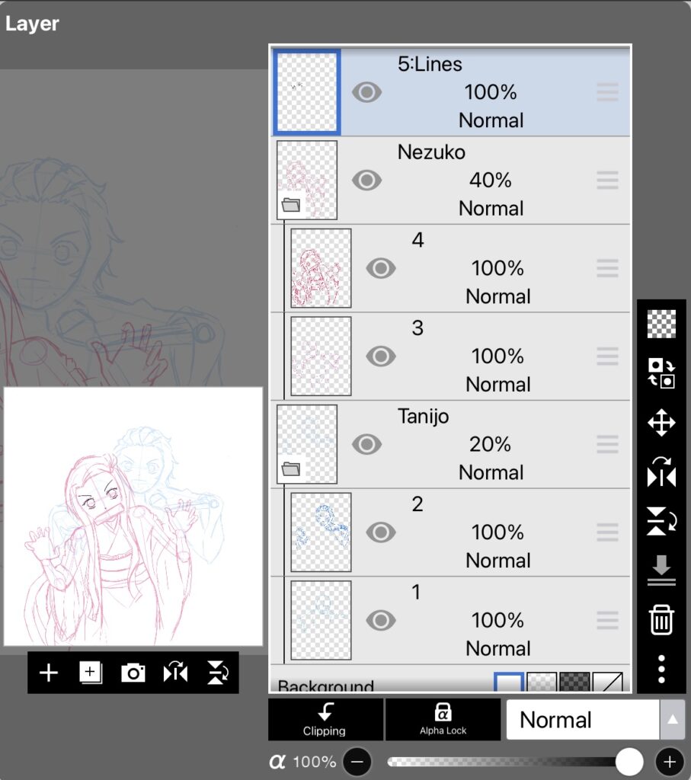The image size is (691, 780).
Task: Click the Move/Transform layer icon
Action: click(661, 423)
